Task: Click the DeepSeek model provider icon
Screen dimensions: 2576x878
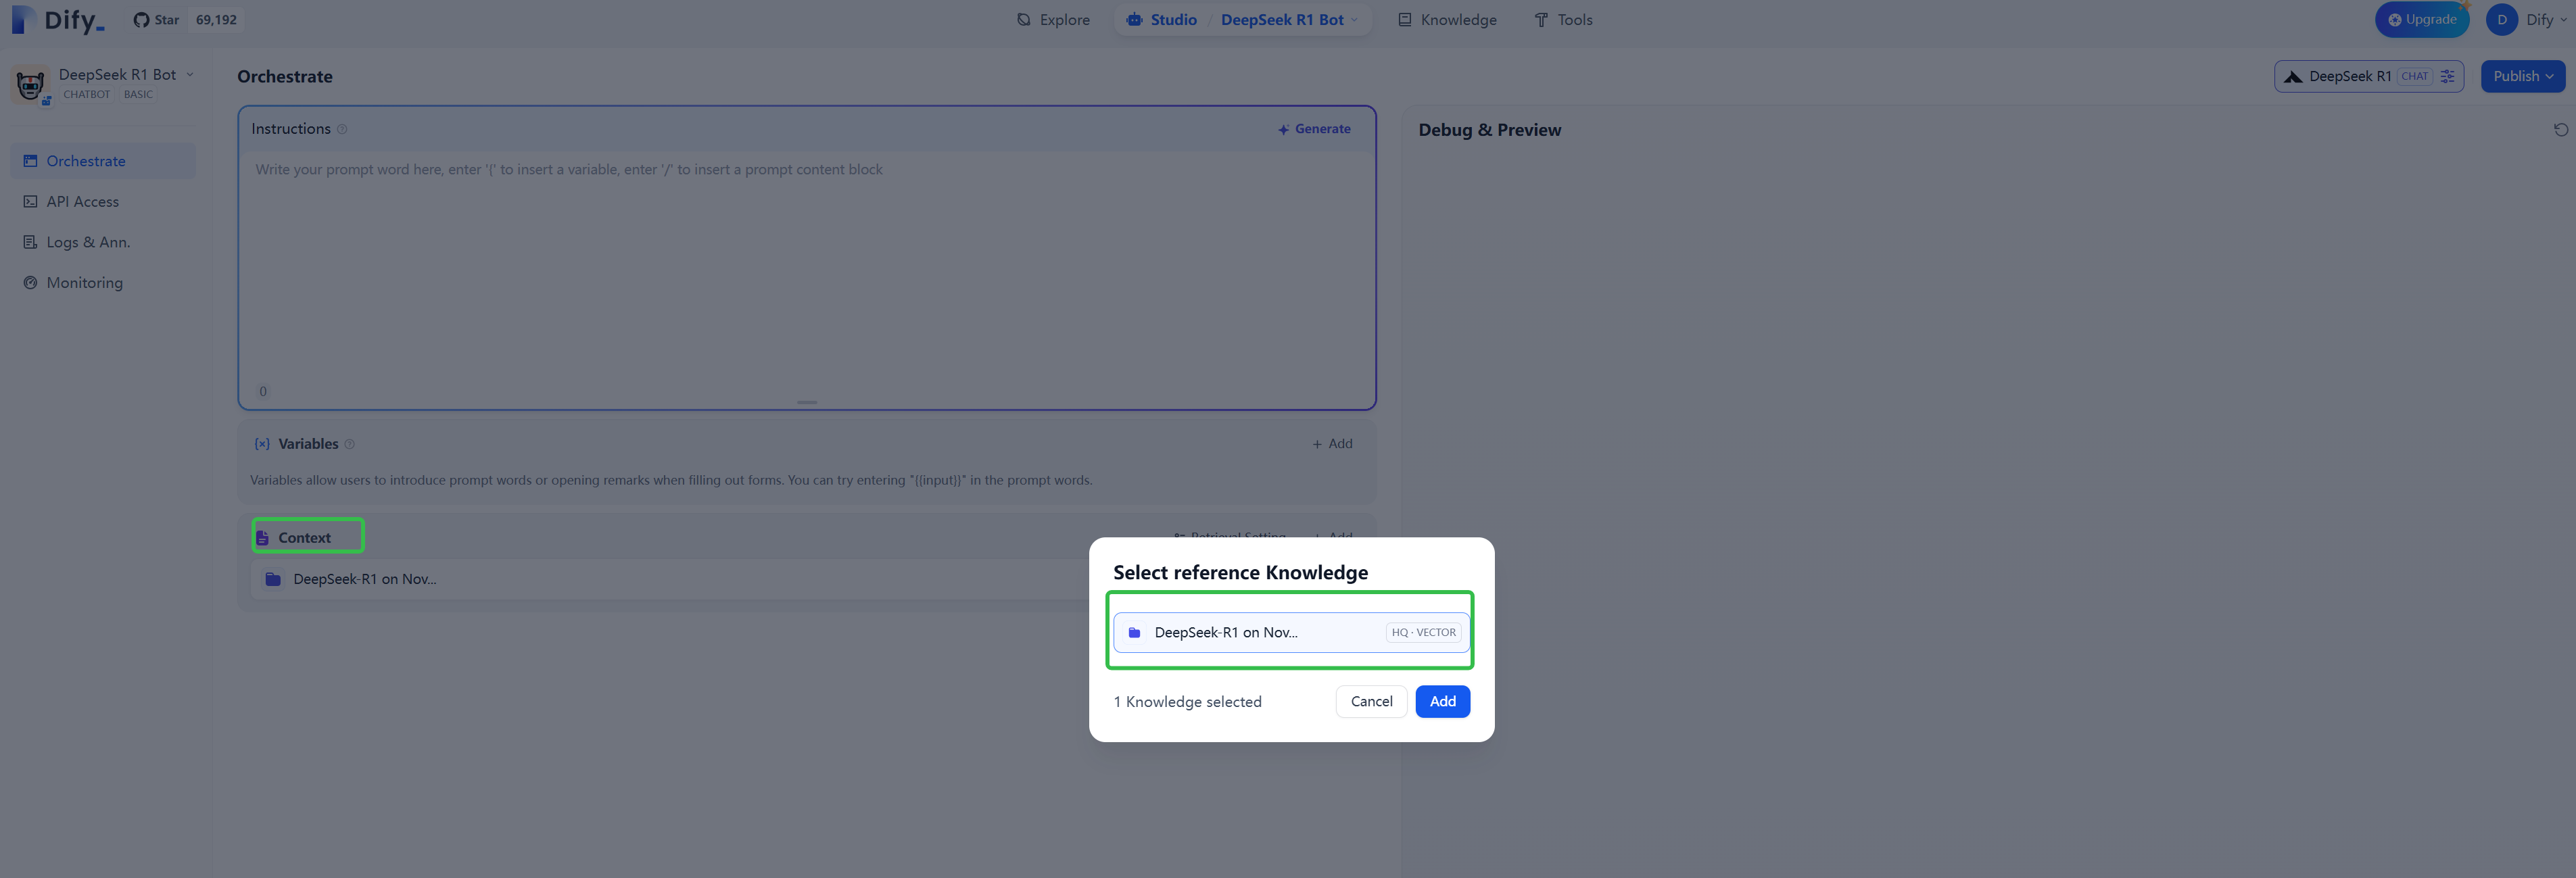Action: point(2292,77)
